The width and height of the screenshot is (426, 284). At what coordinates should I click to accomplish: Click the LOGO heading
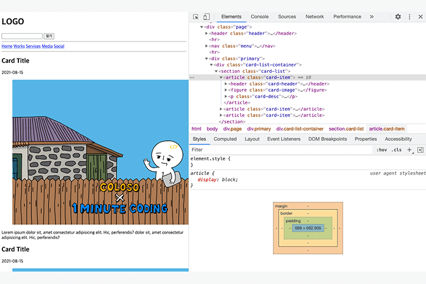(x=13, y=21)
